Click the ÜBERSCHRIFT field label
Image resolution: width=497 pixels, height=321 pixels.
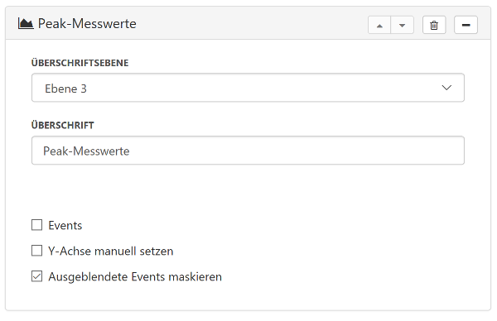(x=63, y=125)
